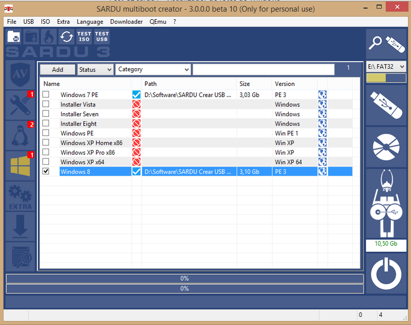
Task: Open the EXTRA gears category
Action: pos(20,196)
